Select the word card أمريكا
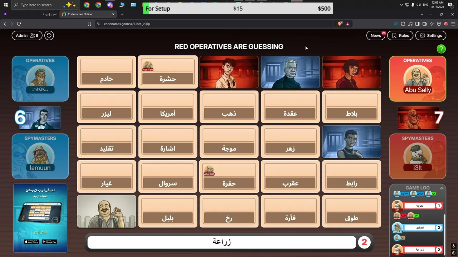 pyautogui.click(x=168, y=107)
